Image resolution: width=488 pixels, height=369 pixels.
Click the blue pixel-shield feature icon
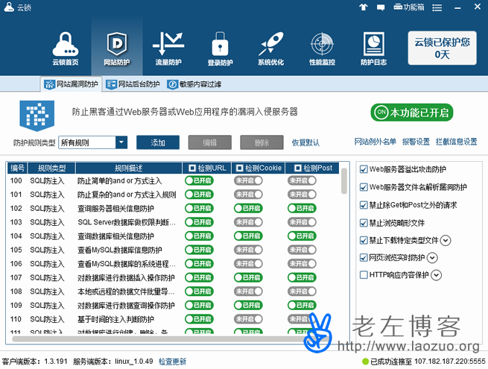(37, 116)
